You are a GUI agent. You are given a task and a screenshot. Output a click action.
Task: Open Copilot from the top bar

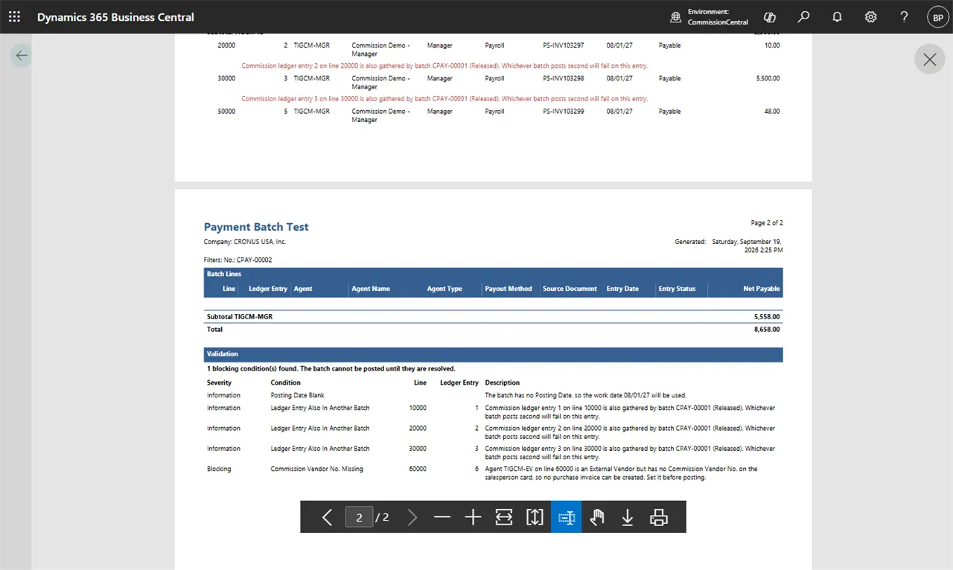770,16
